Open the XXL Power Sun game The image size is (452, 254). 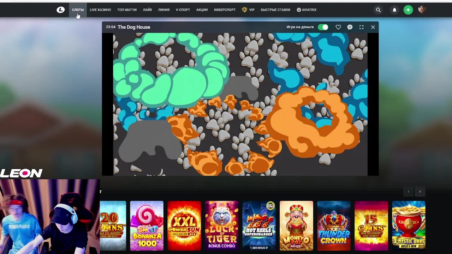184,226
